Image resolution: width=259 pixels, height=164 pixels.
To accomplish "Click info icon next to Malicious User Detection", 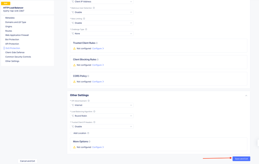I will (94, 8).
